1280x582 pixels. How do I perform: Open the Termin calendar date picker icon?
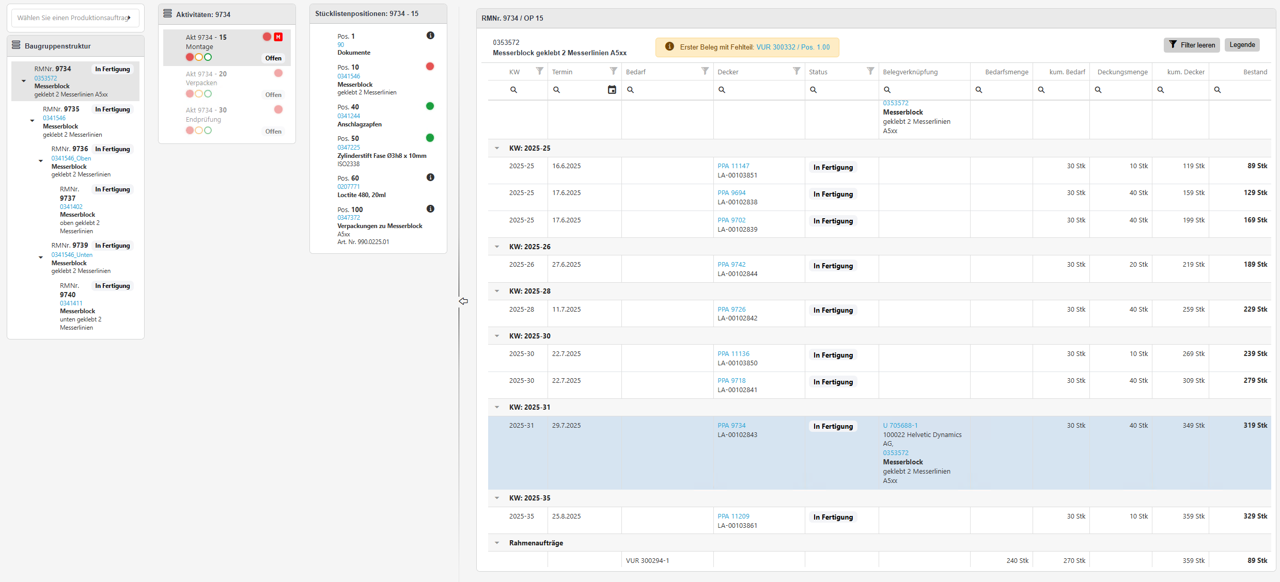coord(612,90)
